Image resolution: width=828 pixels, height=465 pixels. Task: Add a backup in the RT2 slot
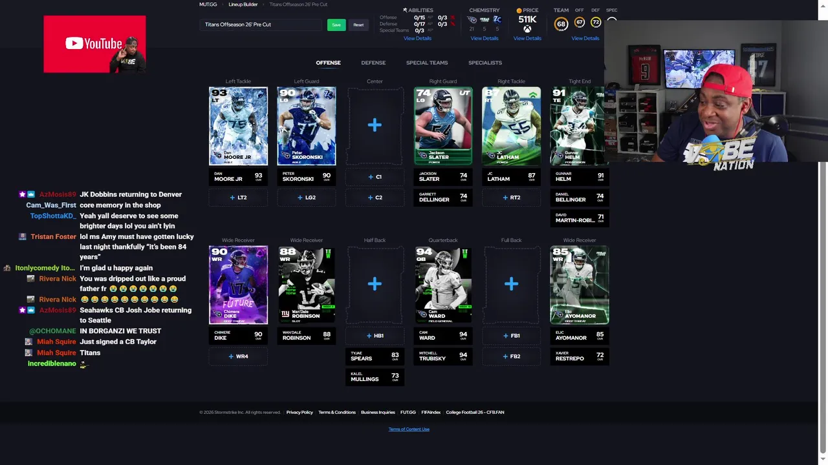point(511,198)
